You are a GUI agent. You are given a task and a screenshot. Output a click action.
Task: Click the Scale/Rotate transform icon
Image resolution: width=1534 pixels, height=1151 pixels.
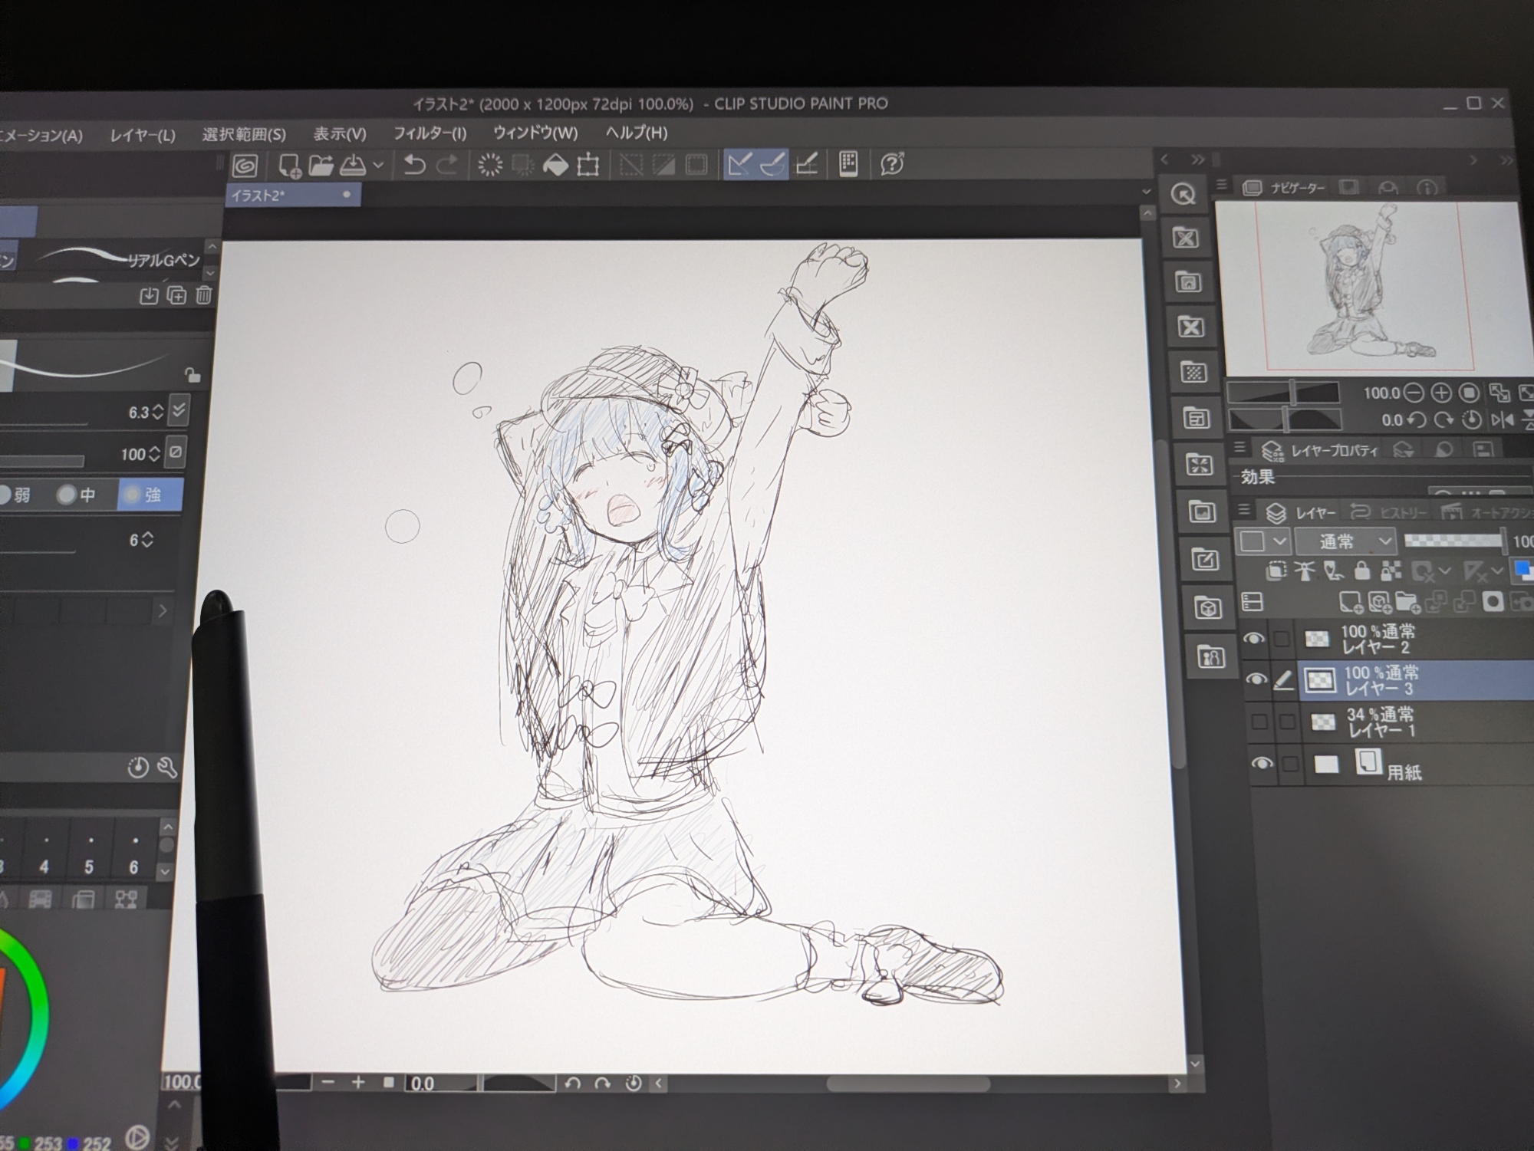pyautogui.click(x=588, y=165)
